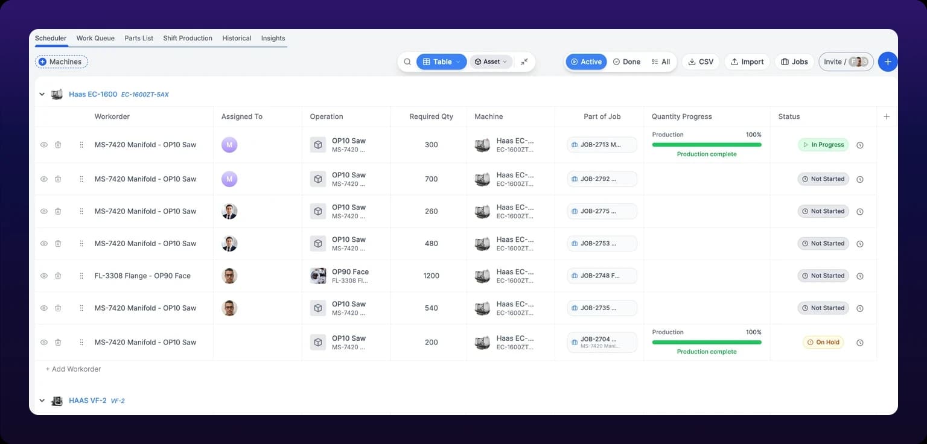Viewport: 927px width, 444px height.
Task: Click blue plus create button
Action: (x=888, y=62)
